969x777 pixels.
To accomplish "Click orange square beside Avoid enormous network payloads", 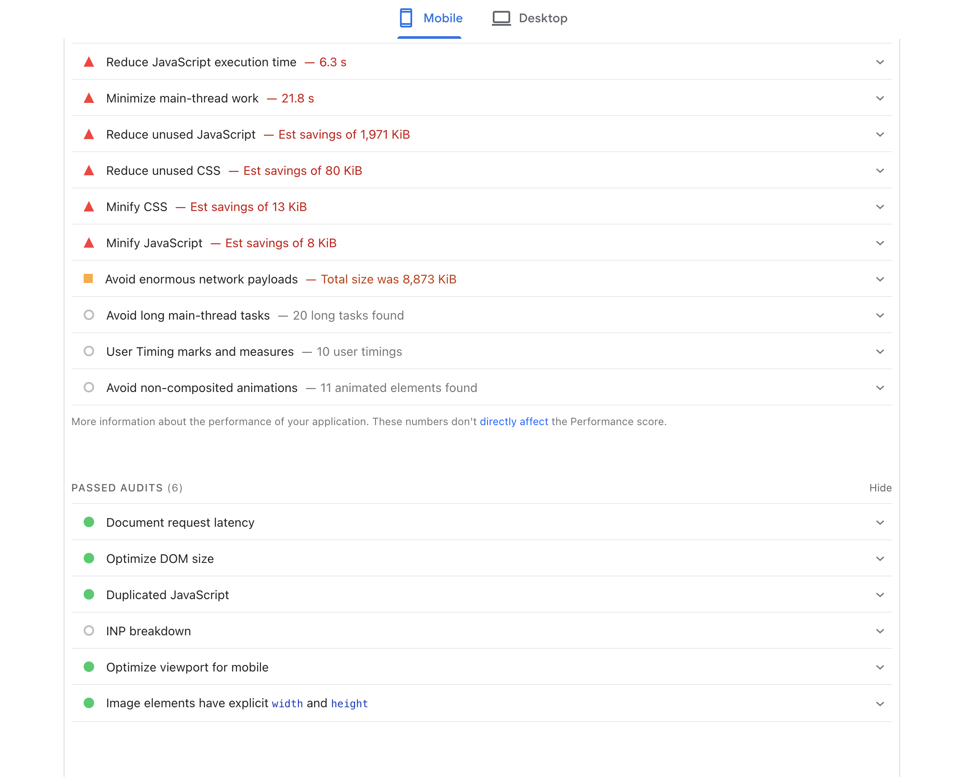I will pos(88,279).
